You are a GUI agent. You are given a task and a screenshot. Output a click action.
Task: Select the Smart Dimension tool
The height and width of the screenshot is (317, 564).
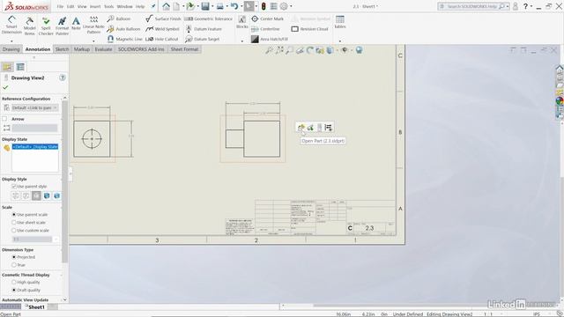coord(11,25)
